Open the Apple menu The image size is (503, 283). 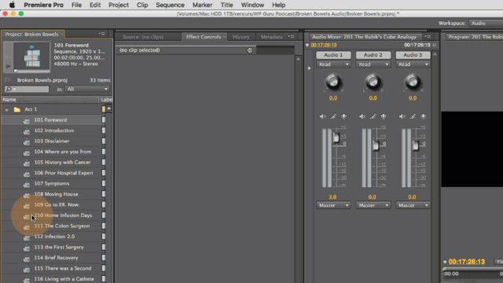[x=13, y=5]
